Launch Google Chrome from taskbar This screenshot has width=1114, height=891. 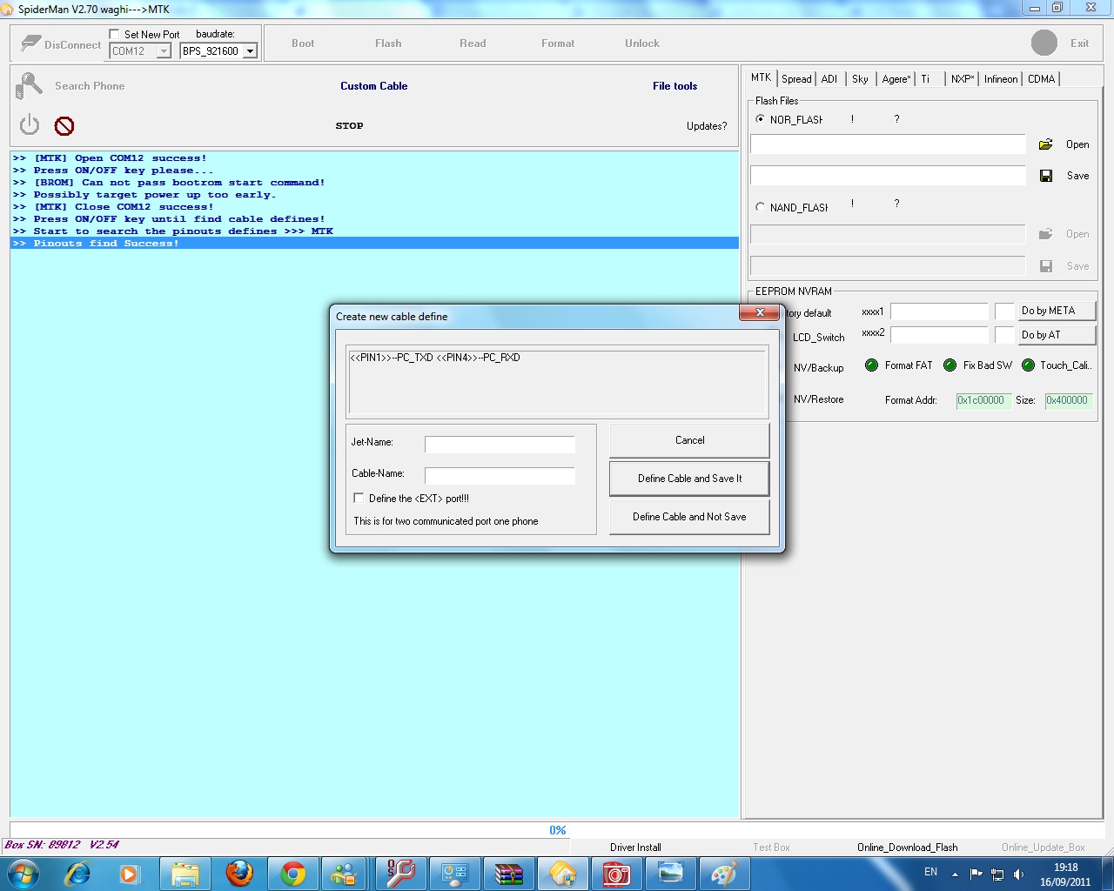[293, 874]
